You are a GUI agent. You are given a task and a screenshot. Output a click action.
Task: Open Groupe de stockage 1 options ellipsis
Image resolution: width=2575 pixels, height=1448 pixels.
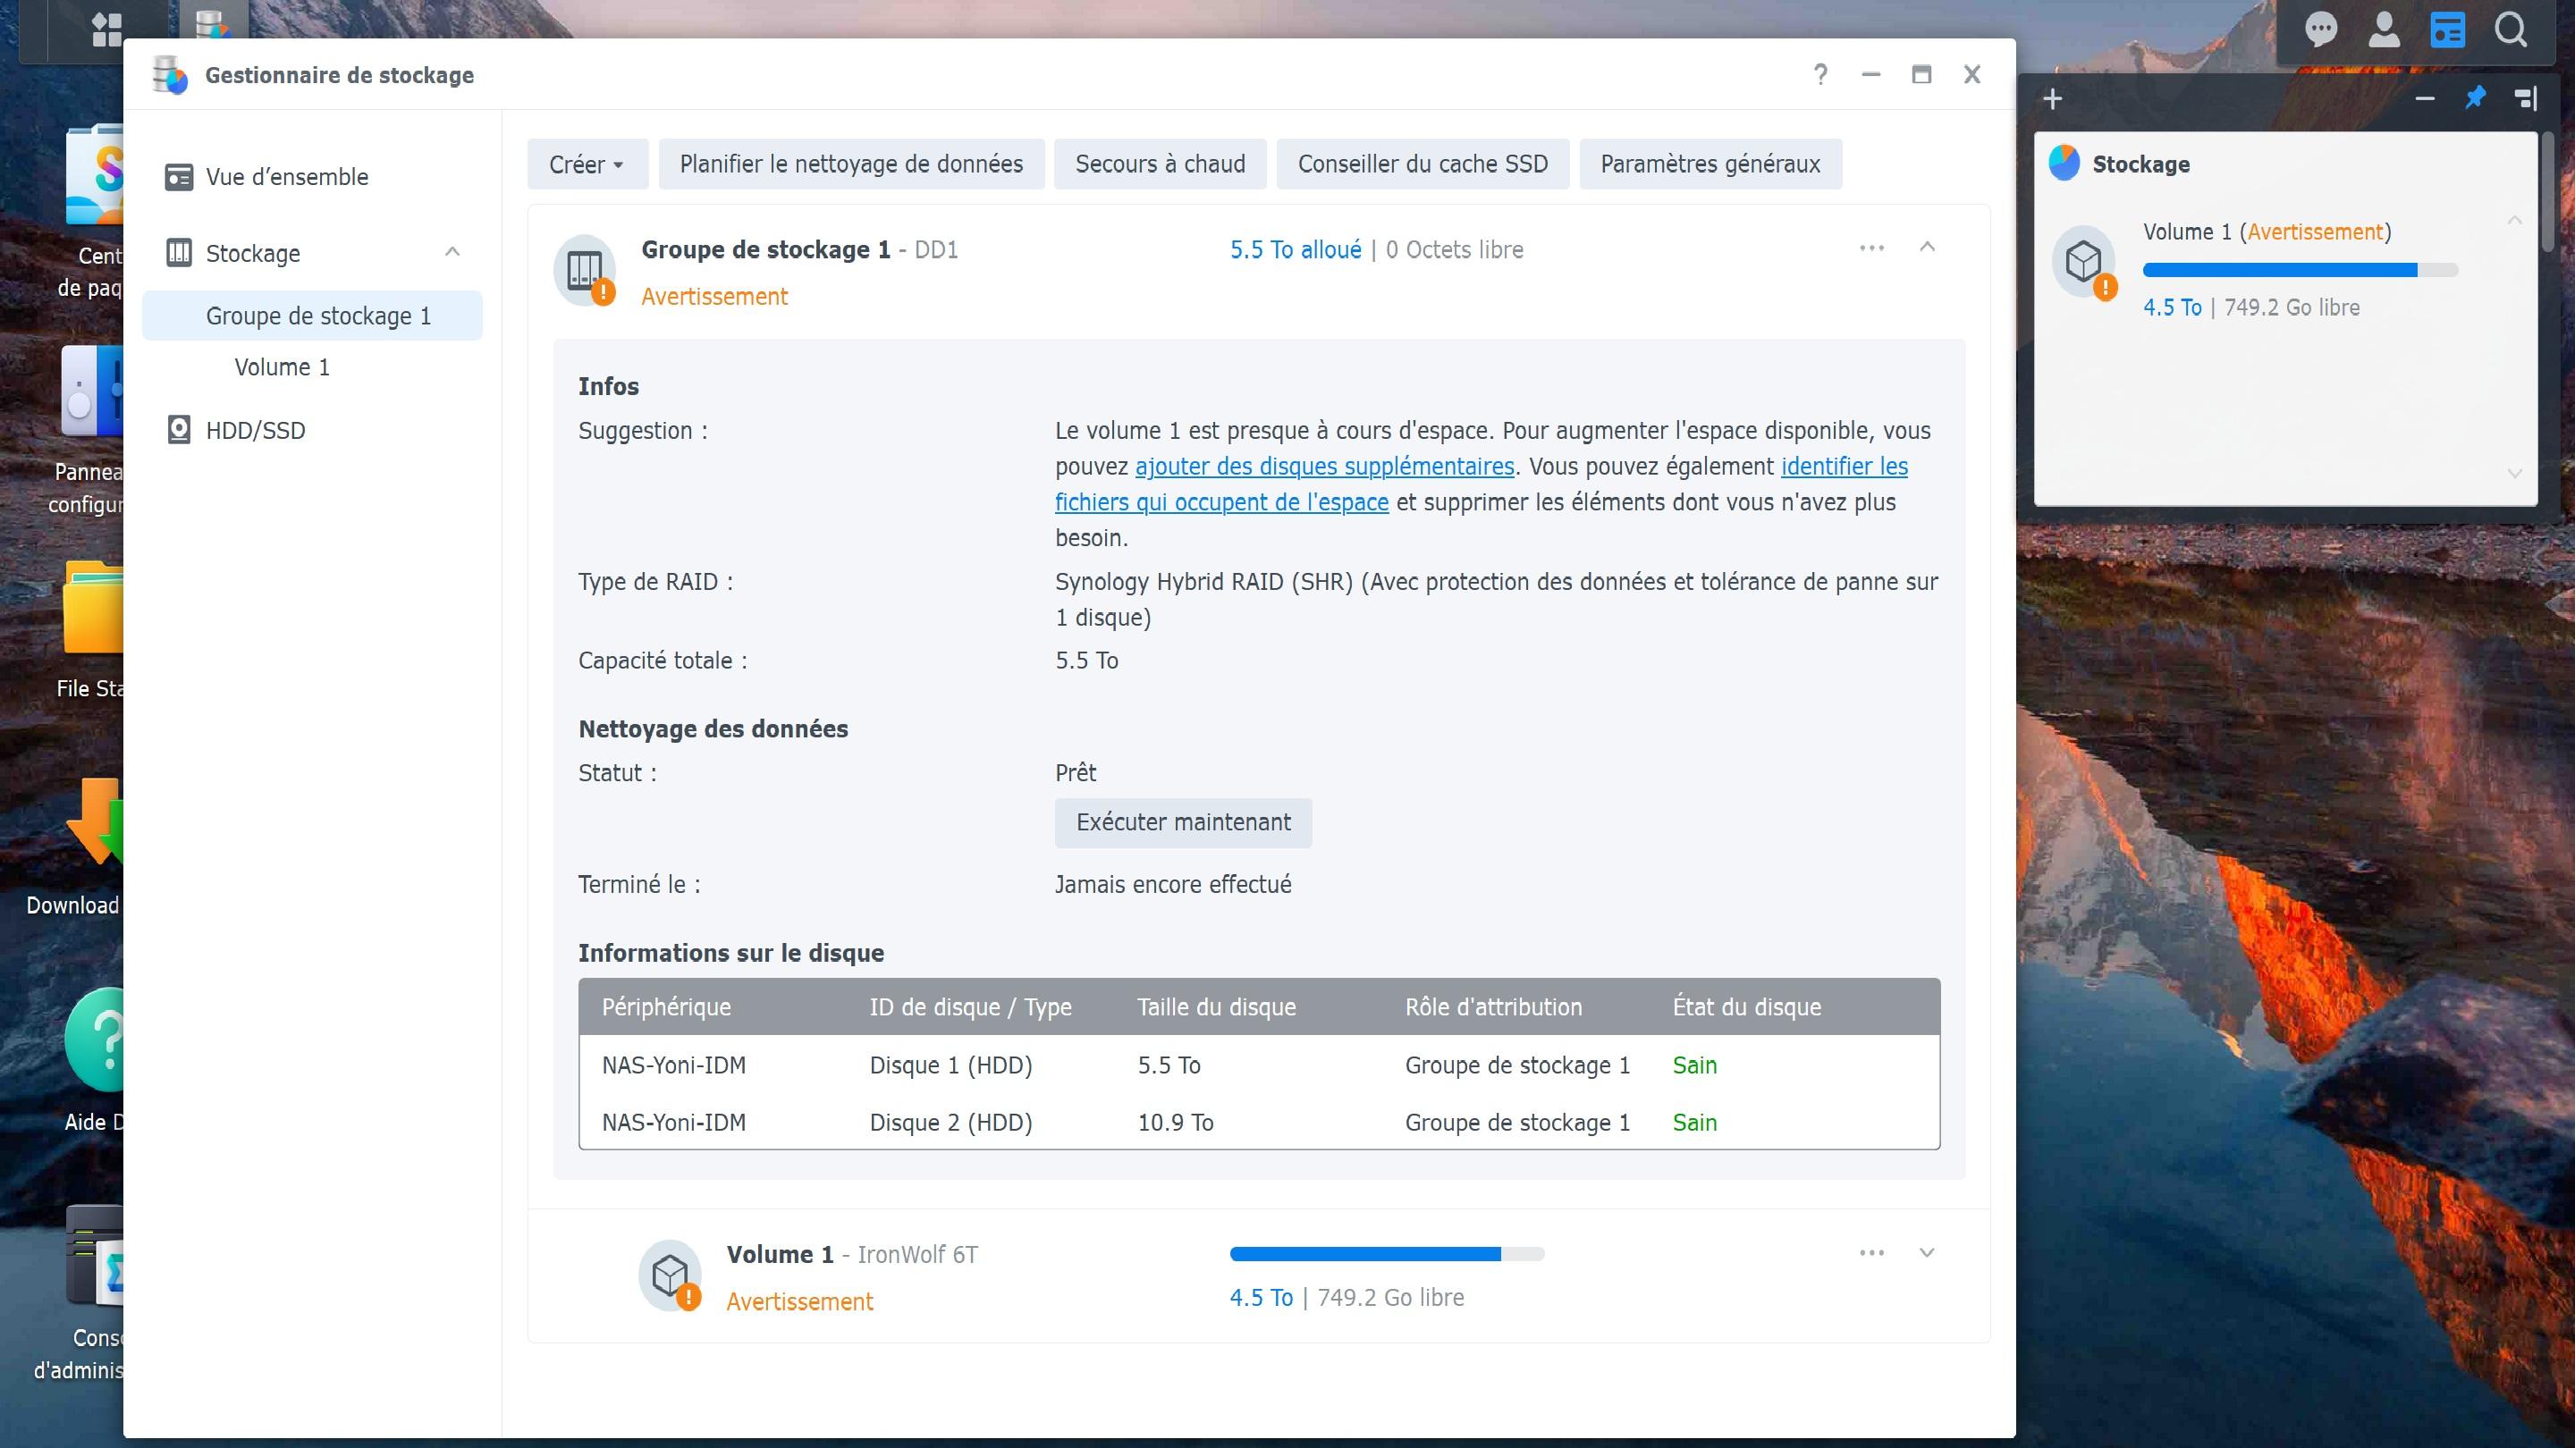tap(1871, 248)
